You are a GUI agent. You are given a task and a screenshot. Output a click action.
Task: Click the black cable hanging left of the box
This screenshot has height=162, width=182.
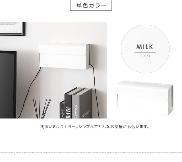pyautogui.click(x=30, y=93)
